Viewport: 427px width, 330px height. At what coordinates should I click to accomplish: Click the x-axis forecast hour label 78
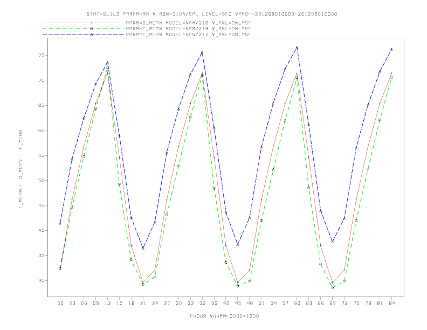(x=368, y=303)
